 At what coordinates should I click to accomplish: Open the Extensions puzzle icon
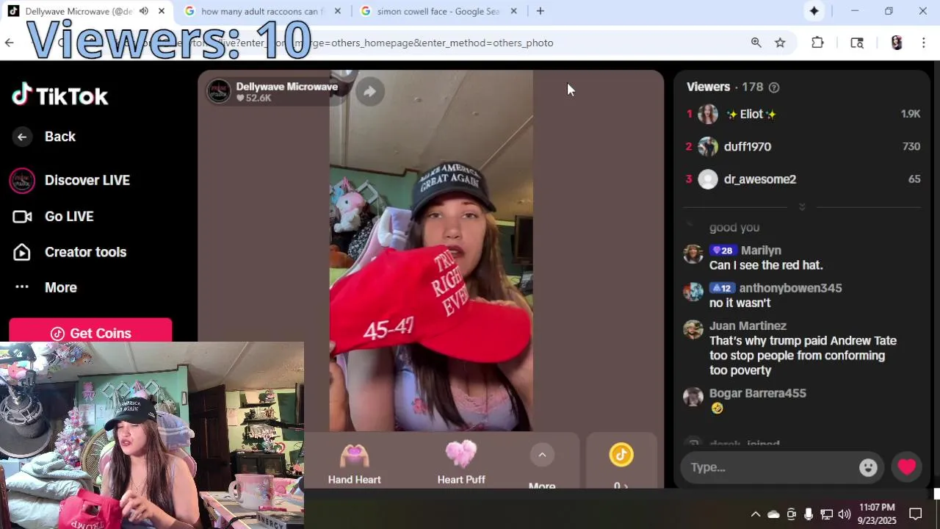coord(817,43)
